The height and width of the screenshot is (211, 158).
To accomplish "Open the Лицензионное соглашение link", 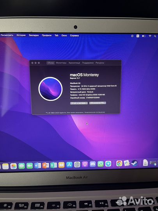I will 95,112.
